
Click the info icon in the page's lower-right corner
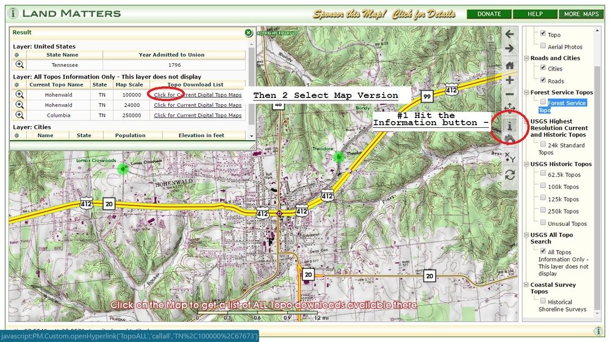click(x=598, y=331)
